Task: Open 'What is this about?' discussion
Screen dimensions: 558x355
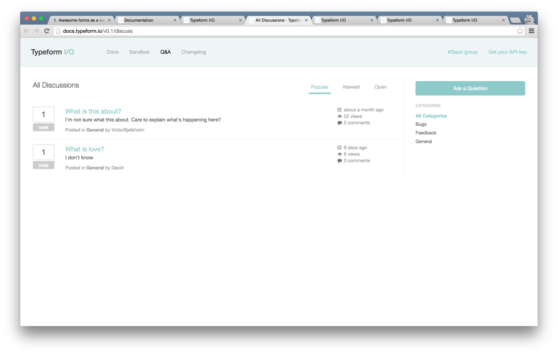Action: point(93,111)
